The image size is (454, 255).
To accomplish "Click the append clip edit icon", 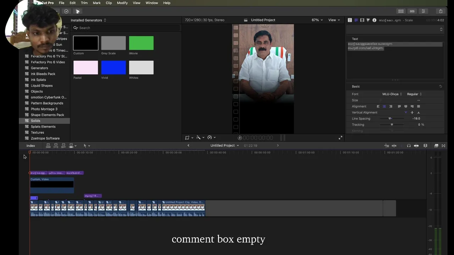I will [63, 146].
